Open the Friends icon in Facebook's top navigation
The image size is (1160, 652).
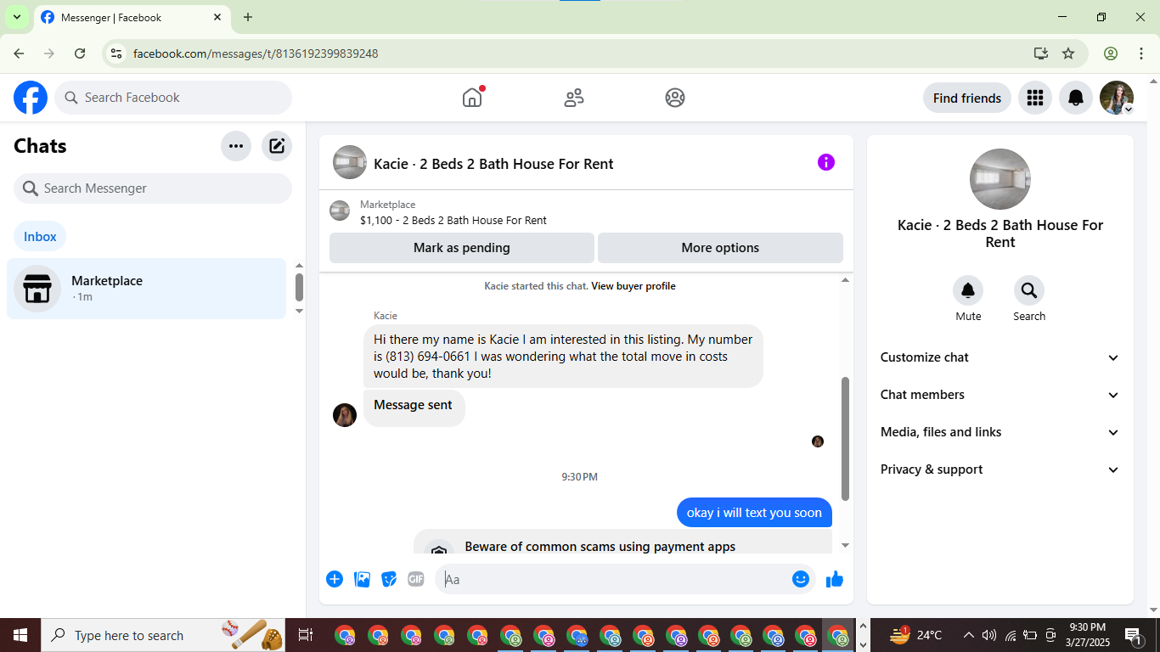point(574,98)
